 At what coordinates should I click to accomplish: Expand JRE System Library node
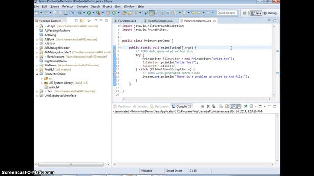tap(42, 83)
